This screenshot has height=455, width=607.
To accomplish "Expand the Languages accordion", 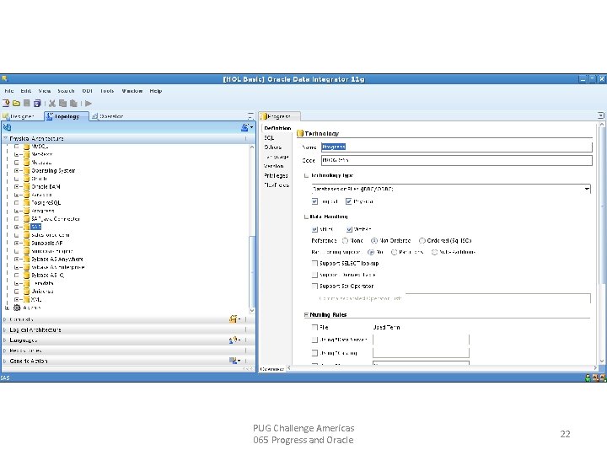I will [x=5, y=340].
